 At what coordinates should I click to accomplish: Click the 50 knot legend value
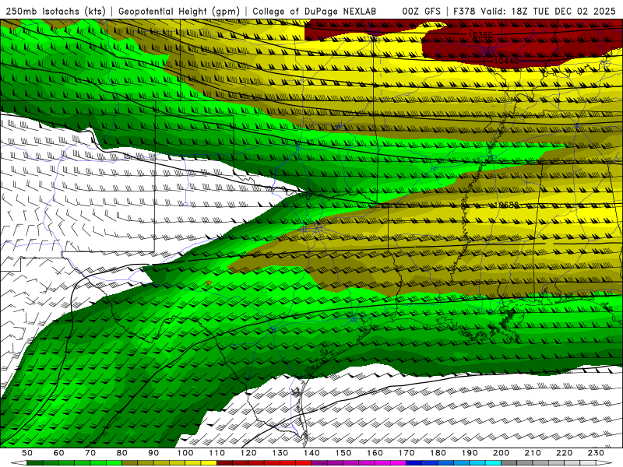point(27,453)
